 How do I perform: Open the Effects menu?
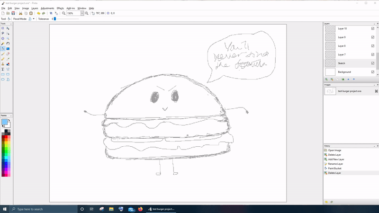pyautogui.click(x=60, y=8)
